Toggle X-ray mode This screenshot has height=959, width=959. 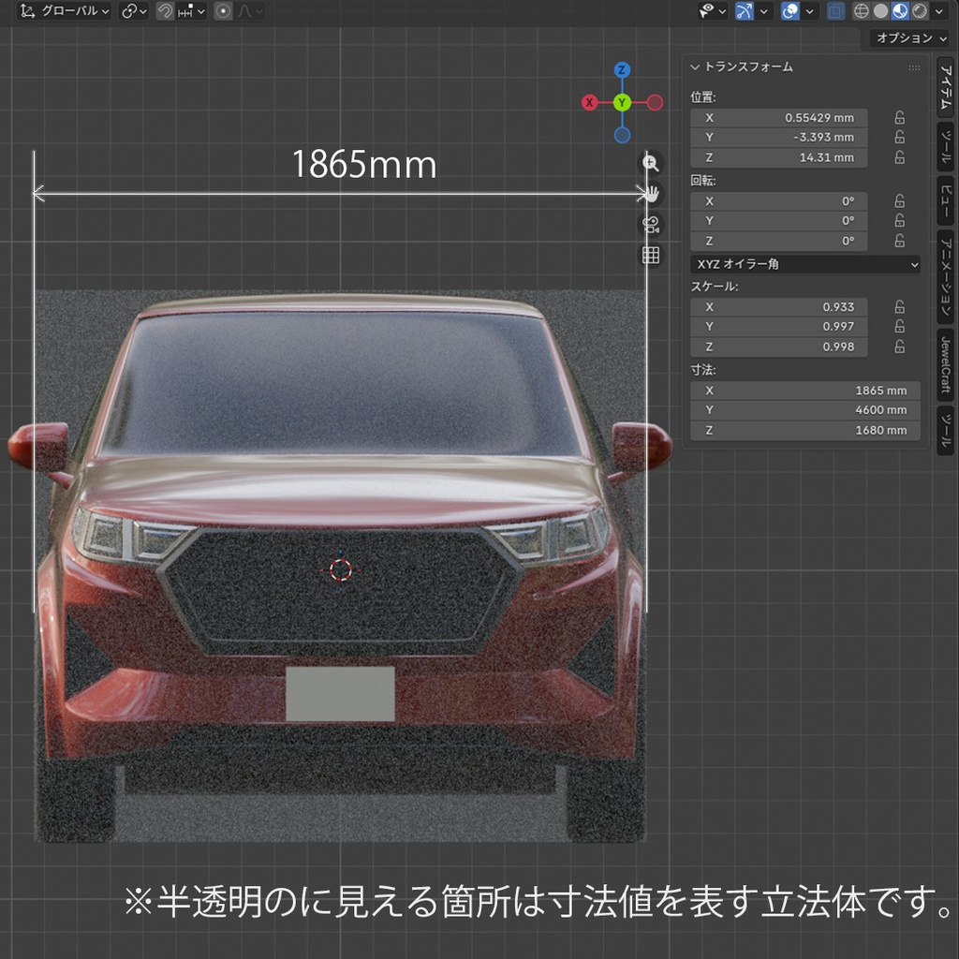pyautogui.click(x=835, y=11)
